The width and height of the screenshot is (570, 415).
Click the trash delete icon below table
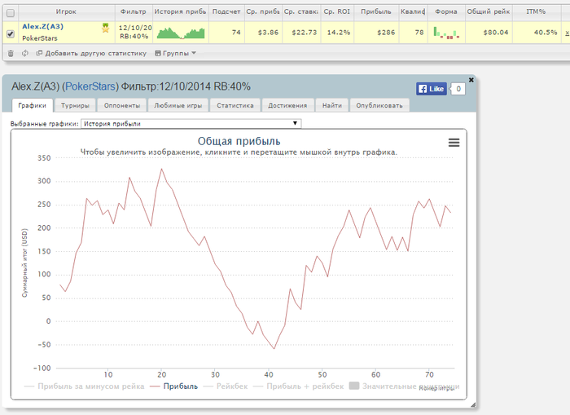click(11, 54)
